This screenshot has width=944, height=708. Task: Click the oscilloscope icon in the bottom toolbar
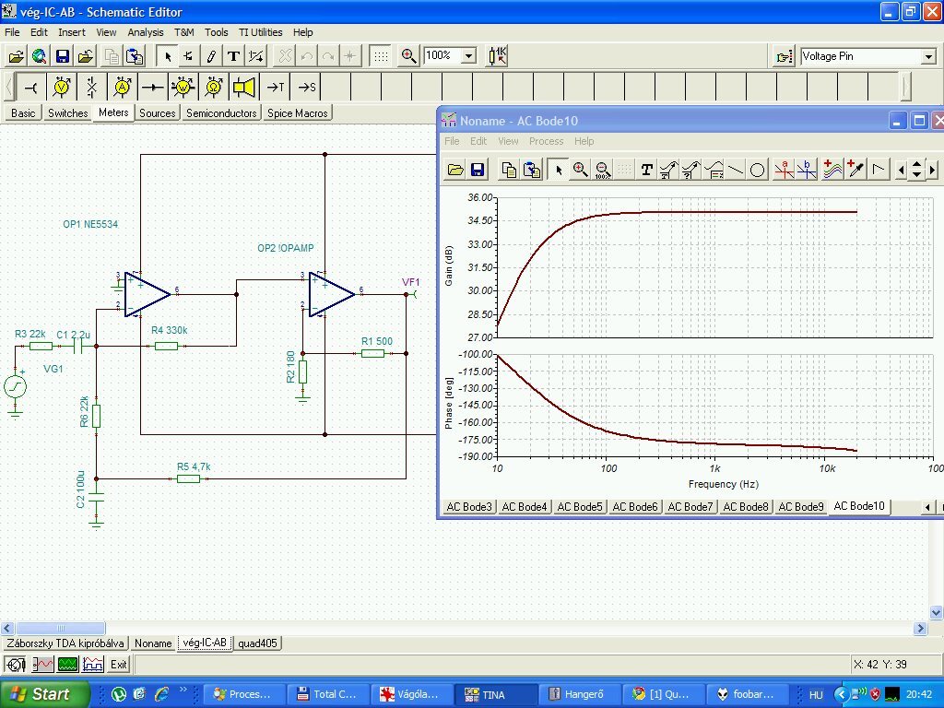[68, 665]
